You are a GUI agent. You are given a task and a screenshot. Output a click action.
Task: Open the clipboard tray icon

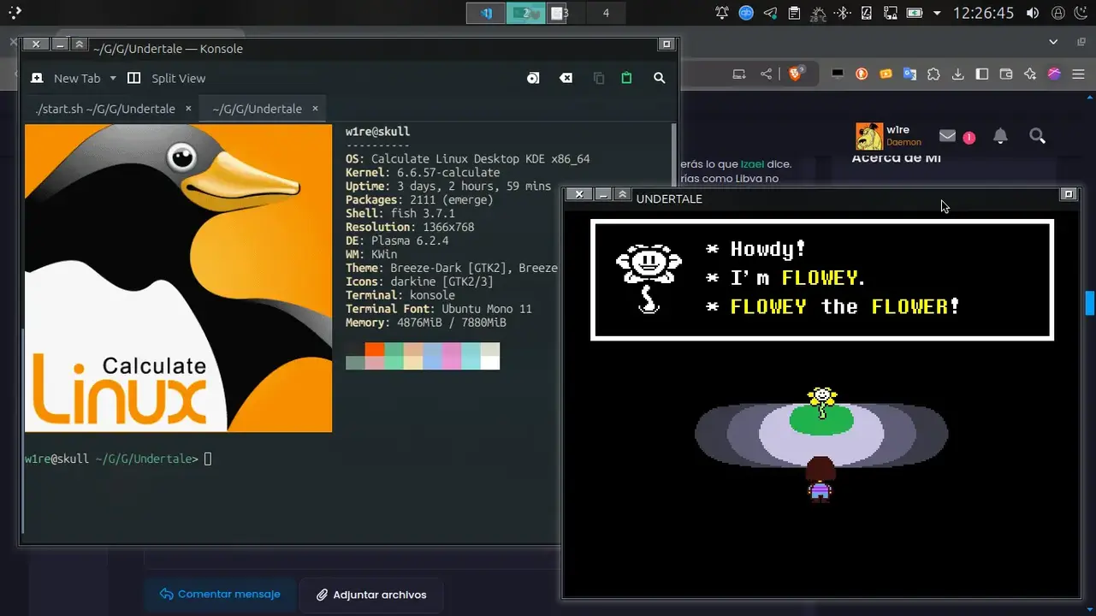pos(794,13)
